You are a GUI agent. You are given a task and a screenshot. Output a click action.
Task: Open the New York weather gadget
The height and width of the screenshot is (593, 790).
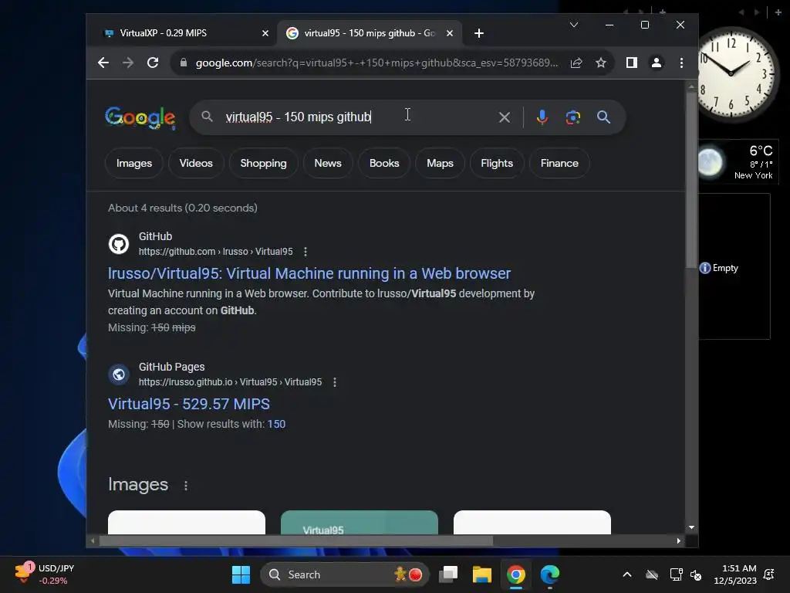tap(738, 162)
